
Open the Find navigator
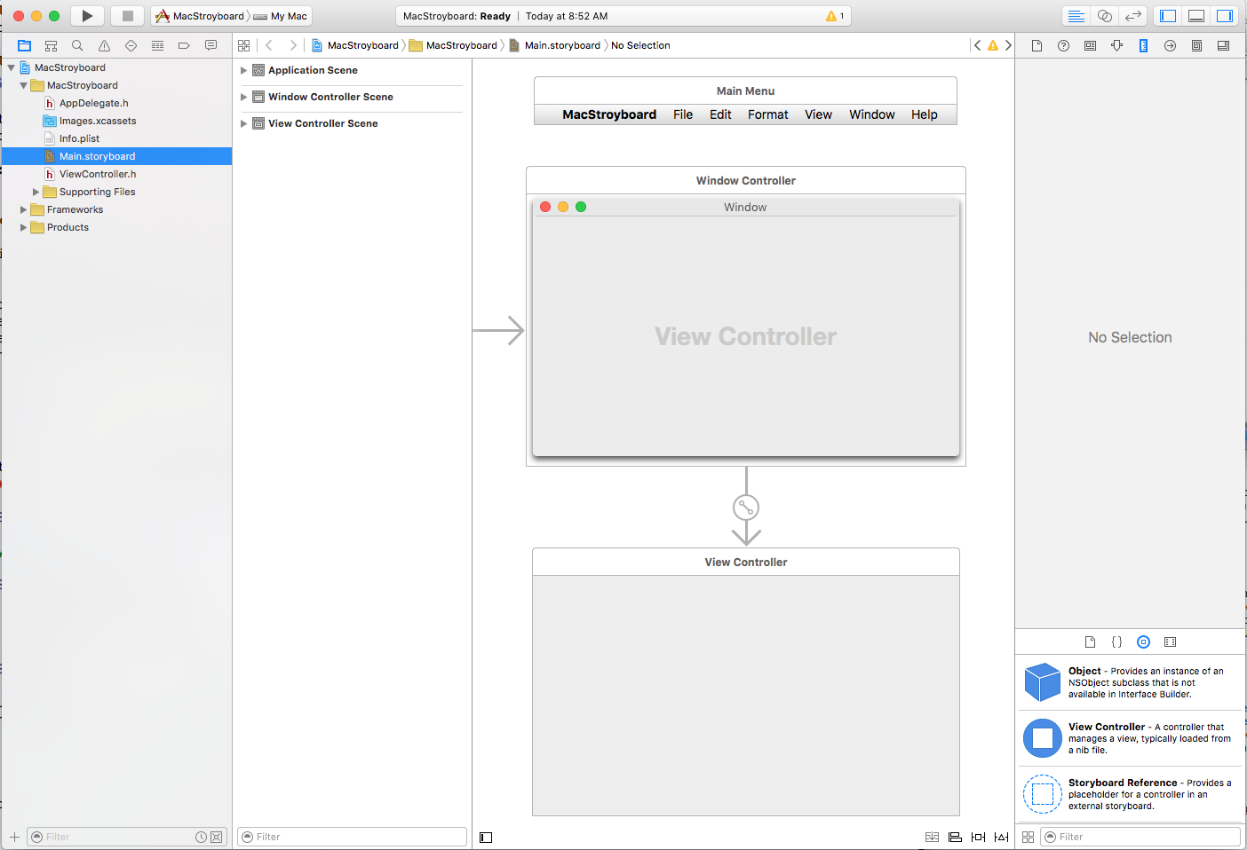point(77,45)
